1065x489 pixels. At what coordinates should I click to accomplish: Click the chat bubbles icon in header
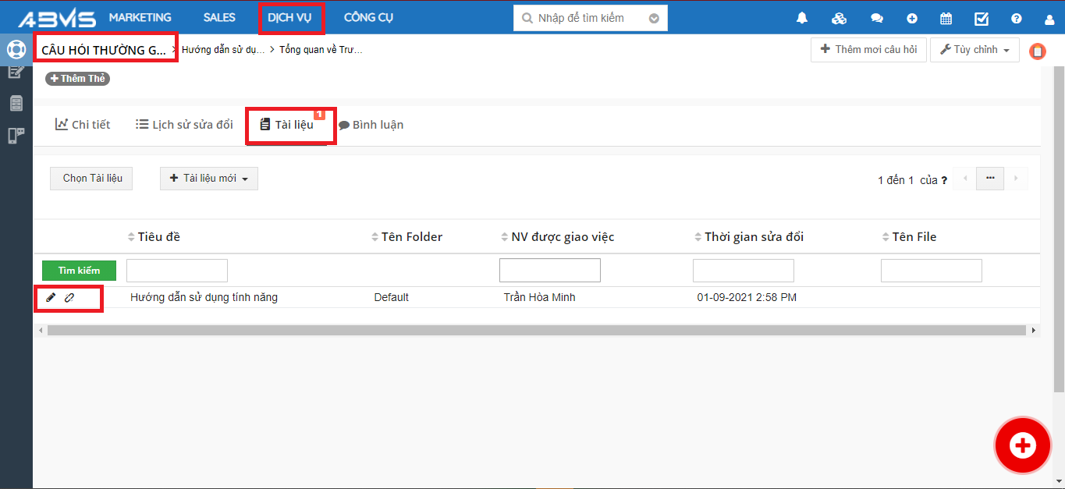click(x=877, y=18)
